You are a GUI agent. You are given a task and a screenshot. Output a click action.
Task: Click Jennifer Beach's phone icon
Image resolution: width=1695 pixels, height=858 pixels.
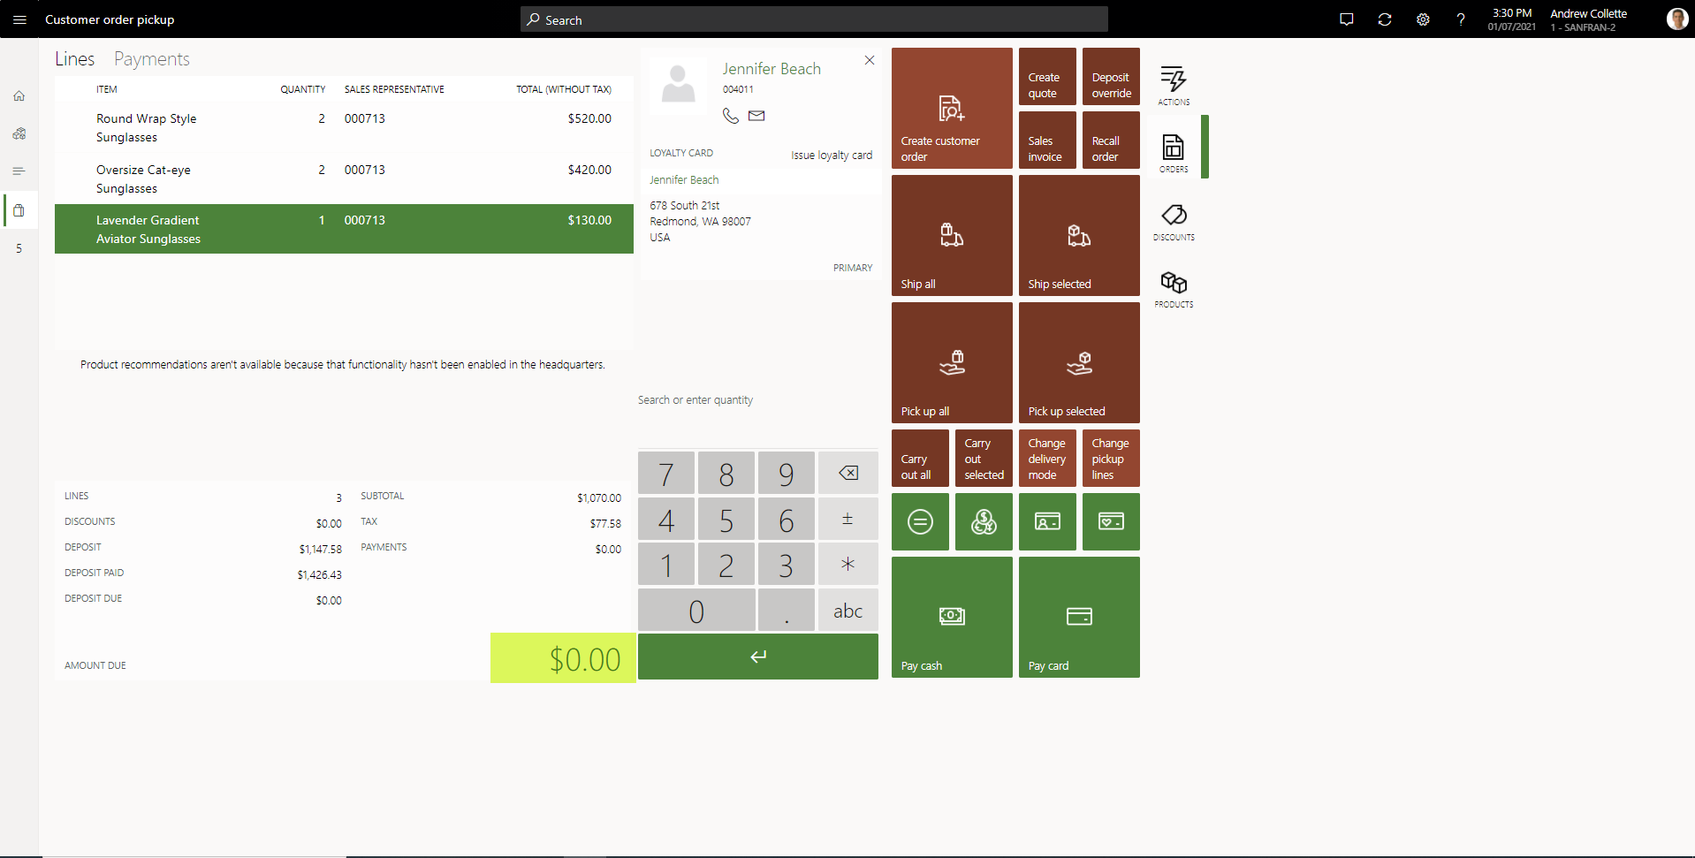coord(731,116)
